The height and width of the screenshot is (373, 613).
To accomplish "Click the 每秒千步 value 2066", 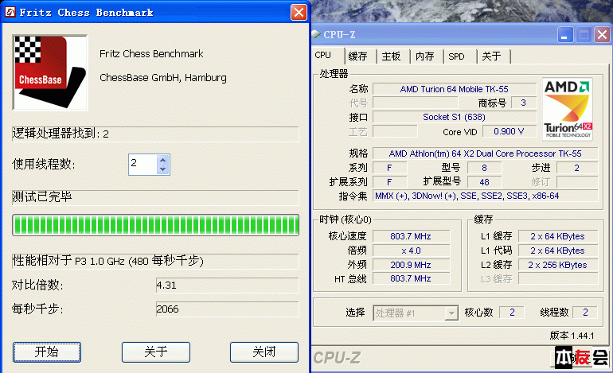I will point(227,309).
